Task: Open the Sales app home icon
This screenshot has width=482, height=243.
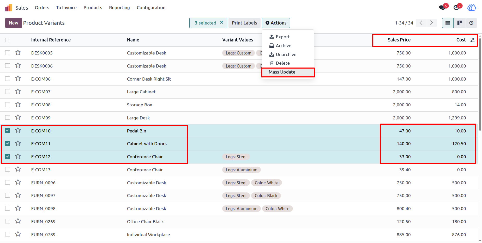Action: coord(8,8)
